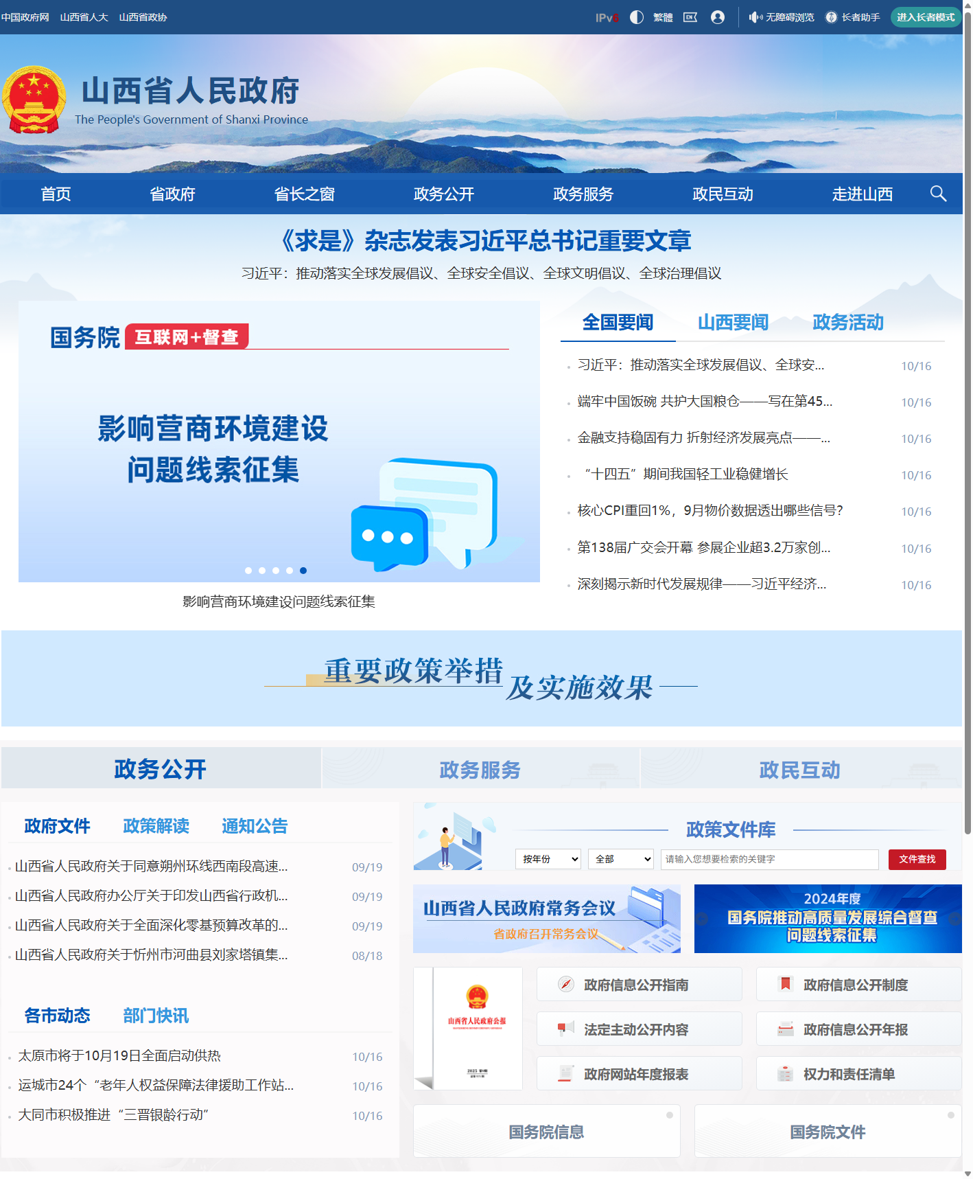Switch to 政策解读 sub-tab
This screenshot has height=1179, width=973.
[x=156, y=826]
